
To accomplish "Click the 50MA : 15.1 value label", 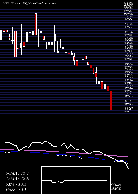I will tap(17, 173).
